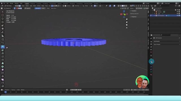Select XYZ Function in the outliner

click(x=161, y=16)
